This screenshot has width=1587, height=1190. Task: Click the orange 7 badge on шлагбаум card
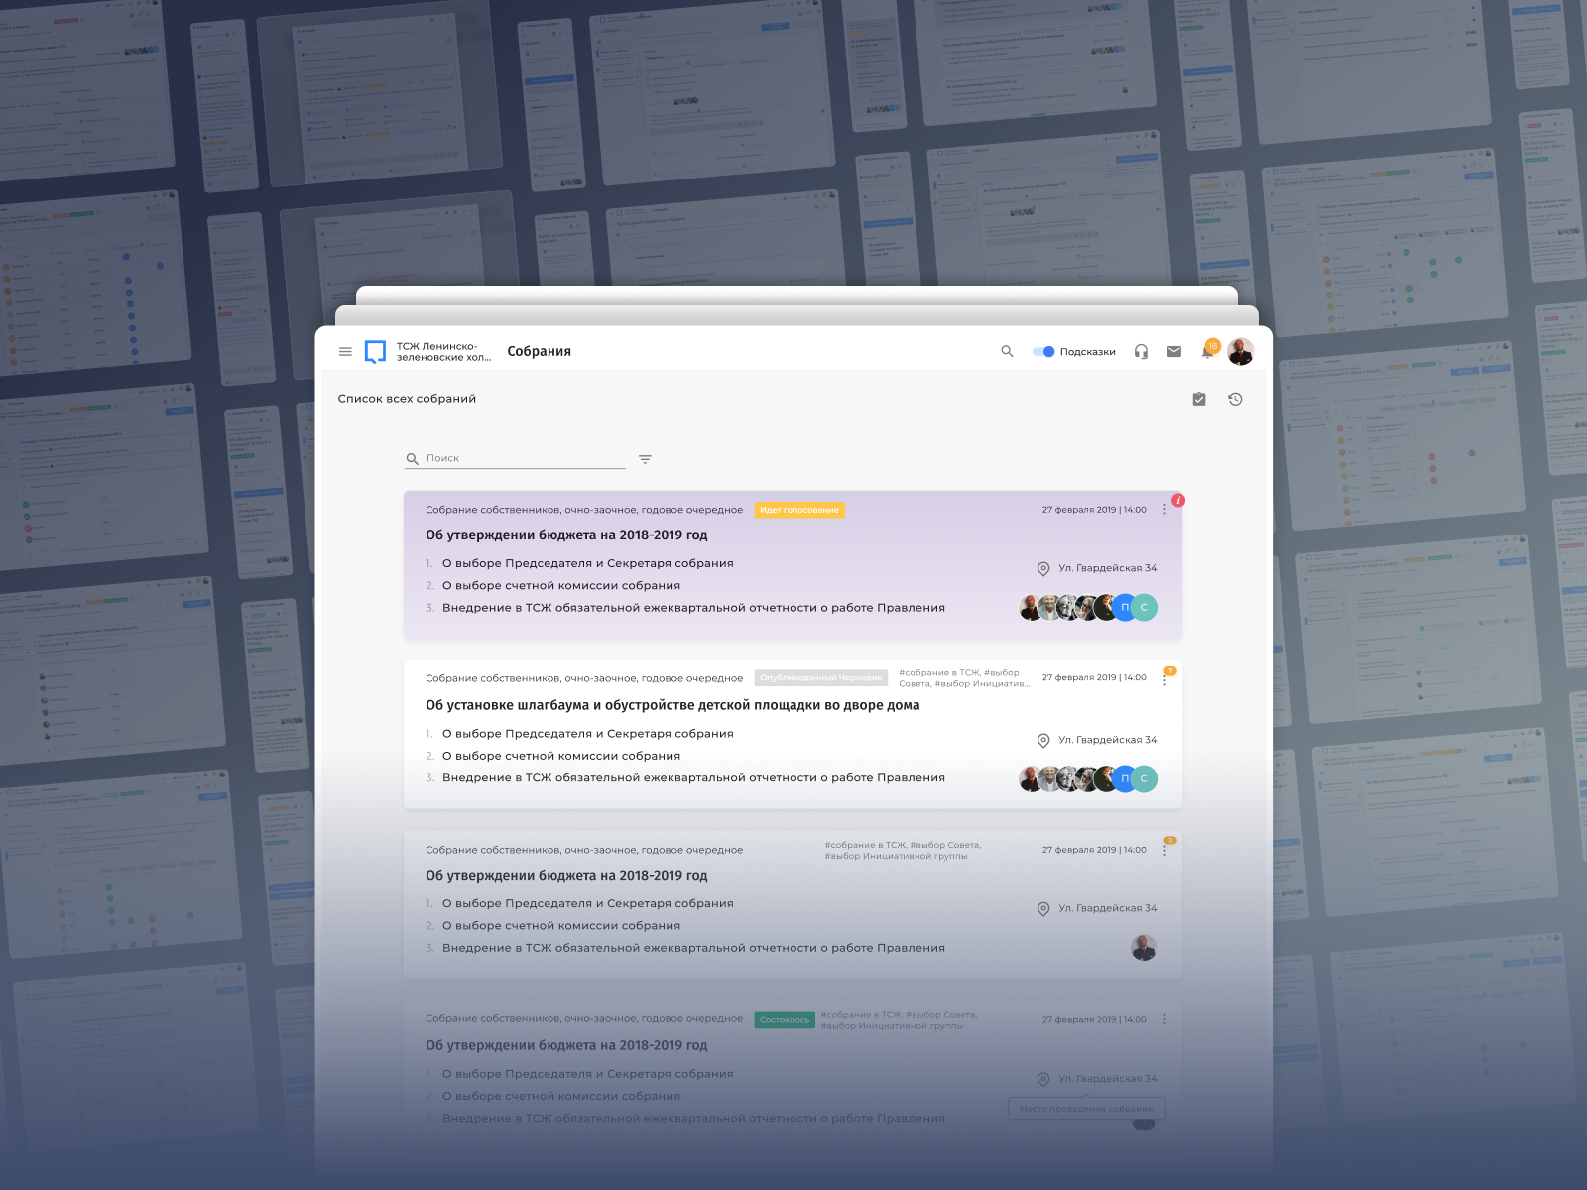(1170, 670)
